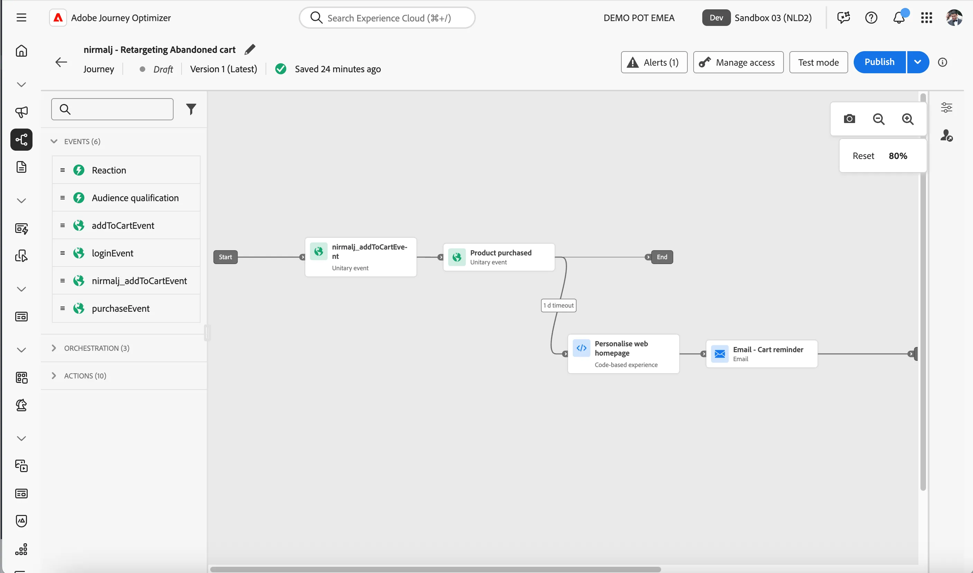
Task: Open notifications bell icon
Action: click(899, 18)
